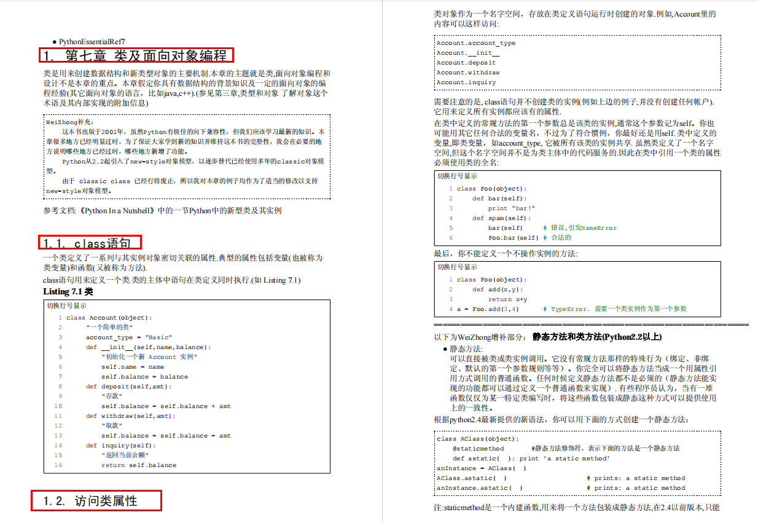Click the line "Foo.bar(self)" marked 合法的
758x523 pixels.
[514, 238]
